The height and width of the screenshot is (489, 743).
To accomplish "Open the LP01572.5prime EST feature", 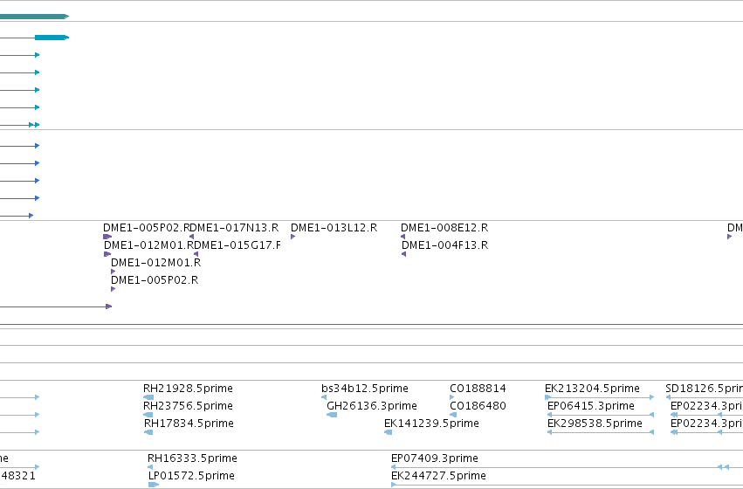I will 191,476.
